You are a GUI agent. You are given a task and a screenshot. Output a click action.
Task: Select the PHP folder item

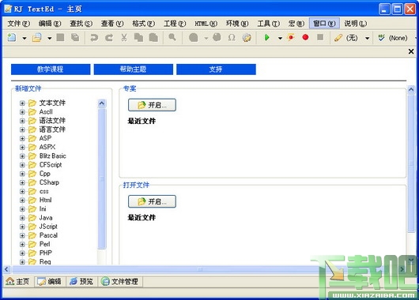coord(46,253)
